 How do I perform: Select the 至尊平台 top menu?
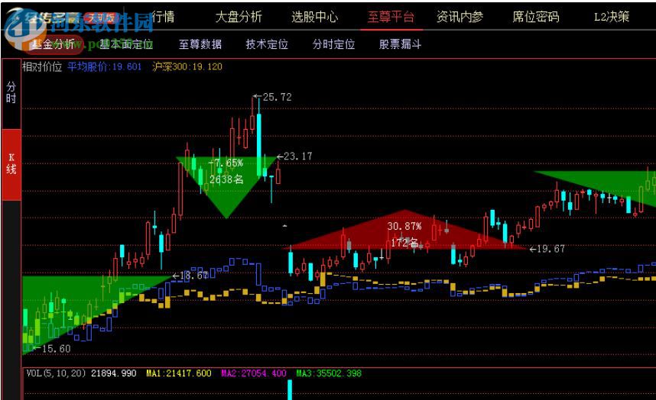point(391,17)
